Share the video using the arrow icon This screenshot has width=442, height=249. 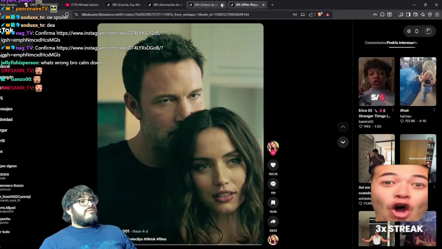coord(273,221)
